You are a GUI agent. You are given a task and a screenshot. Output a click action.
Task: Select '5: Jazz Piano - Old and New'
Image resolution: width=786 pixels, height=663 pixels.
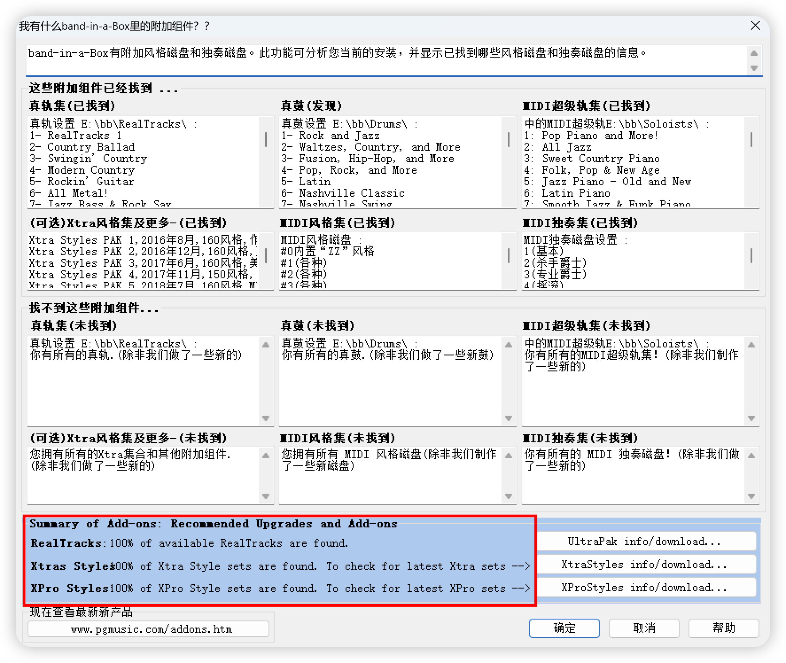click(607, 182)
